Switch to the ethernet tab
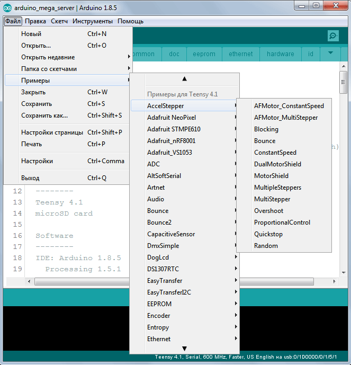The image size is (351, 365). click(x=240, y=54)
